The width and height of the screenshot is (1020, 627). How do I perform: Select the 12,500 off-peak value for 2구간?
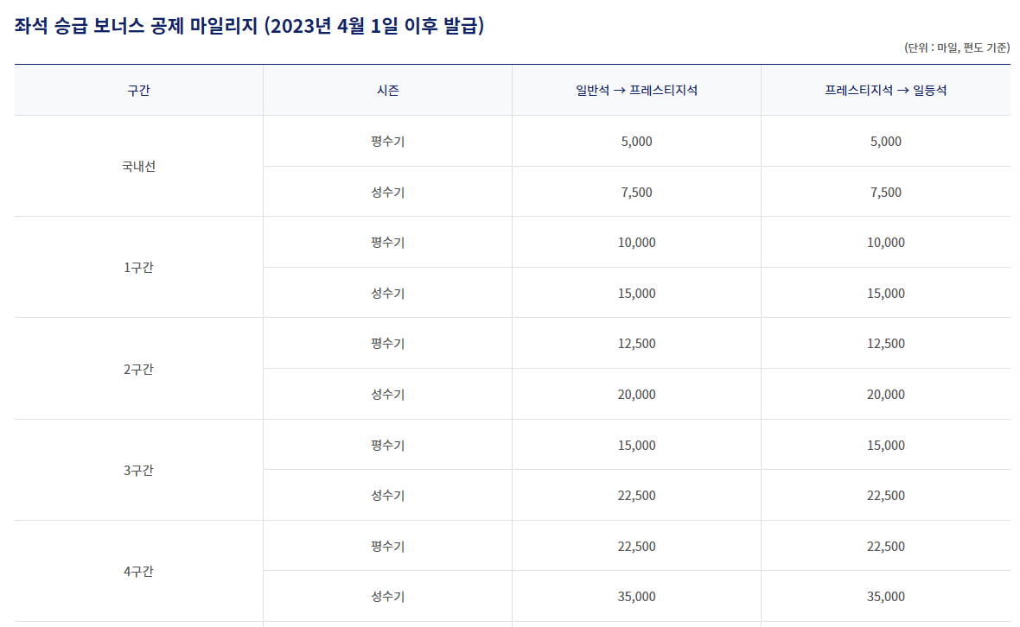637,343
